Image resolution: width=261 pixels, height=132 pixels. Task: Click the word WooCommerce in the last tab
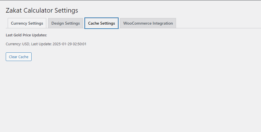(137, 23)
